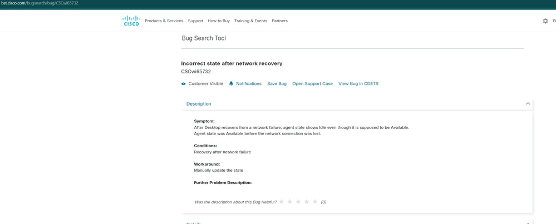Click the Customer Visible eye icon
The height and width of the screenshot is (224, 556).
point(183,84)
